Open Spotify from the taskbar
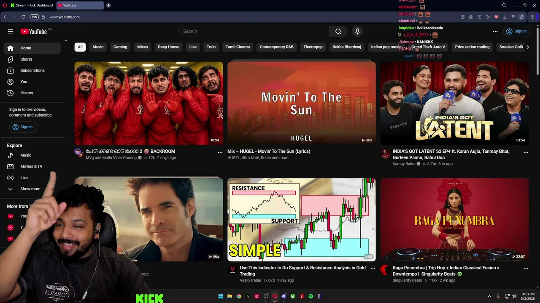Viewport: 540px width, 303px height. coord(311,296)
